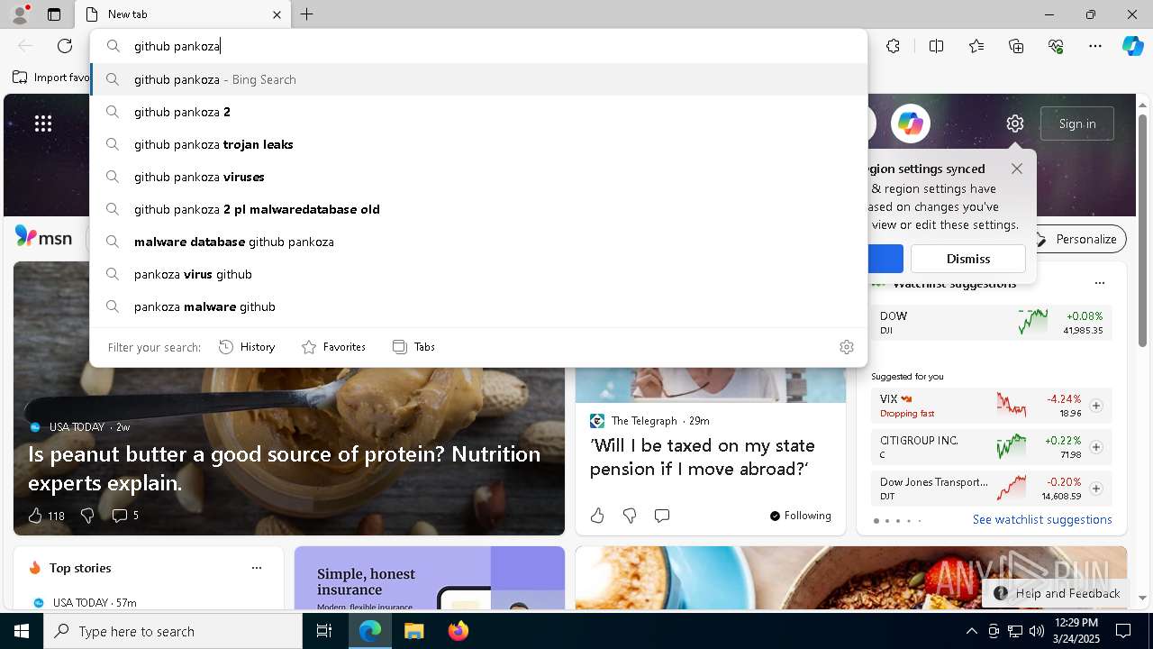The image size is (1153, 649).
Task: Open the tab actions menu icon
Action: click(x=54, y=14)
